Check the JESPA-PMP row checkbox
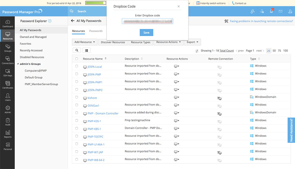This screenshot has width=295, height=169. point(77,74)
